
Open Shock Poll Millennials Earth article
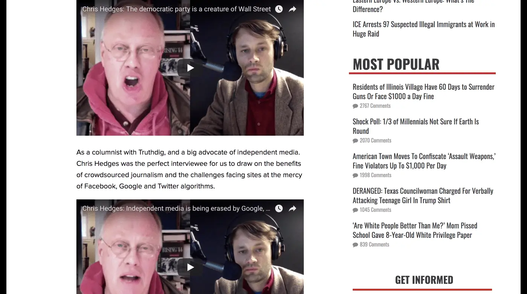pos(416,126)
